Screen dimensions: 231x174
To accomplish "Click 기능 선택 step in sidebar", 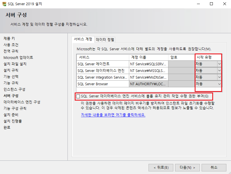I will [11, 77].
